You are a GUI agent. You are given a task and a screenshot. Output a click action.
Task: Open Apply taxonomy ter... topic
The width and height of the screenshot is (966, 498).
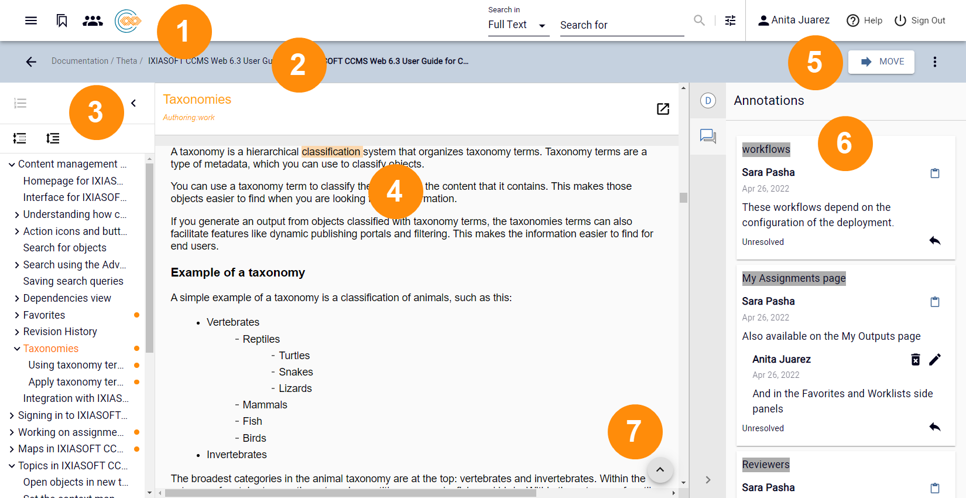pos(76,382)
